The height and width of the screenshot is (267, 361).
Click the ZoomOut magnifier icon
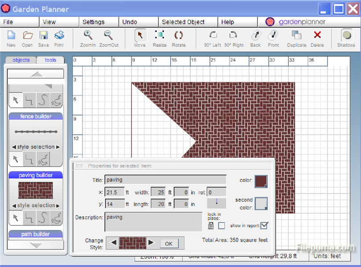click(108, 36)
